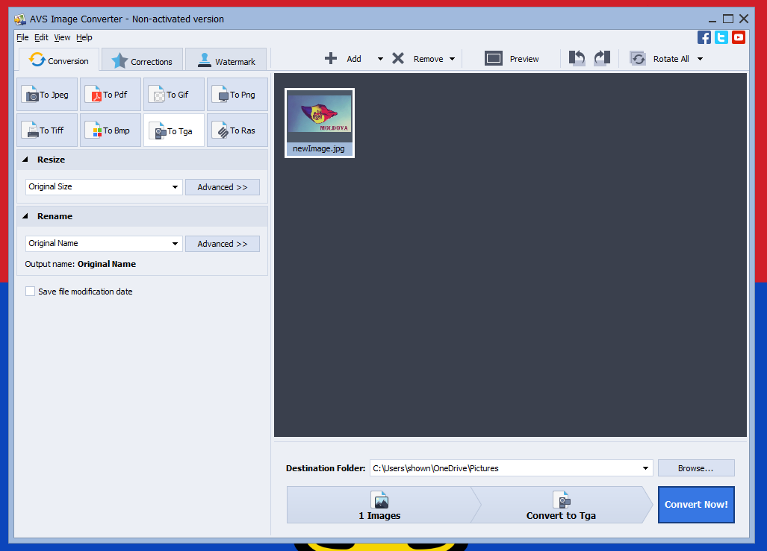
Task: Collapse the Resize section
Action: click(25, 160)
